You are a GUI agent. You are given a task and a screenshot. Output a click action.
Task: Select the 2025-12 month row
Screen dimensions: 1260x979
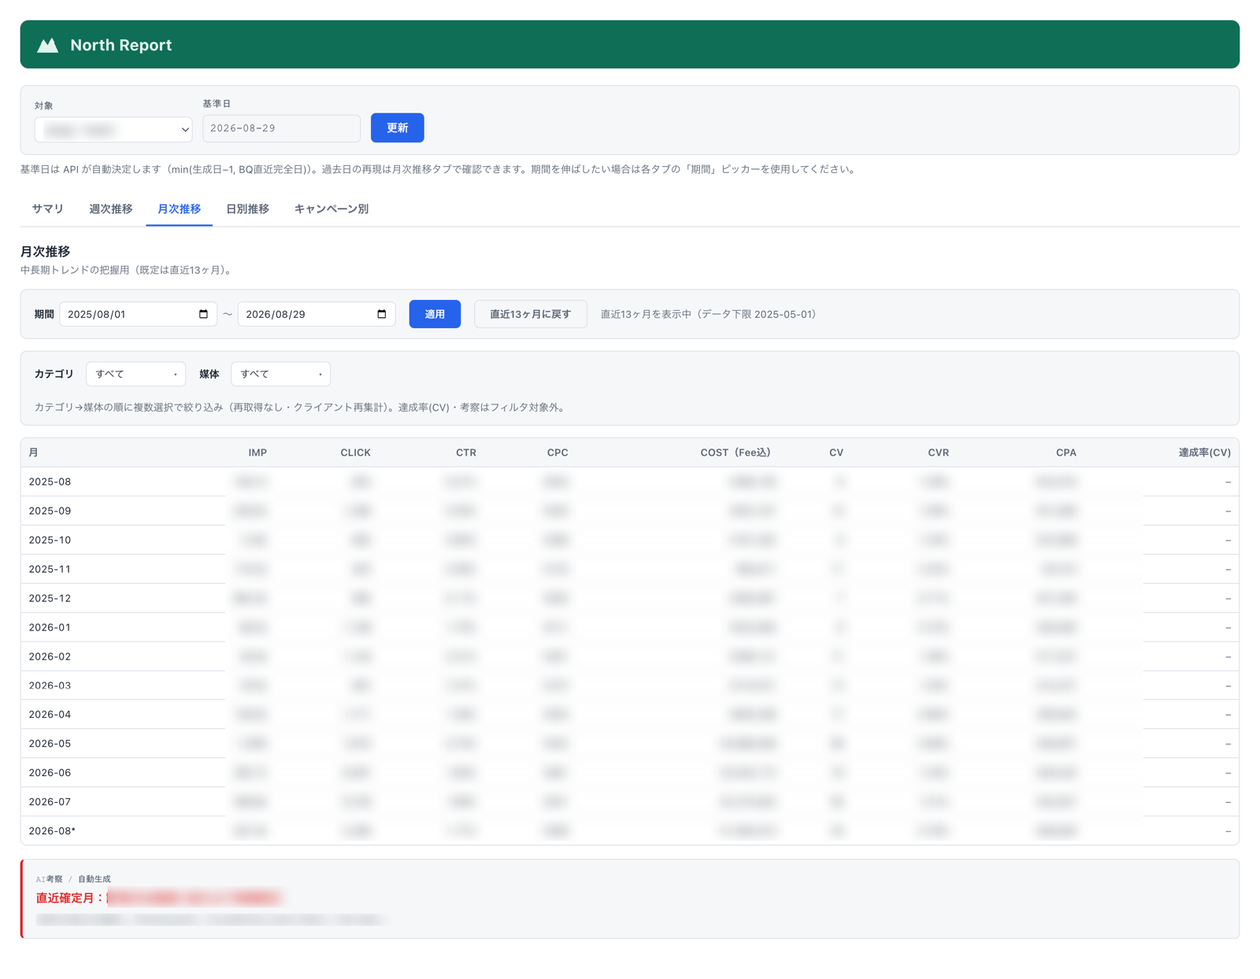click(x=630, y=598)
